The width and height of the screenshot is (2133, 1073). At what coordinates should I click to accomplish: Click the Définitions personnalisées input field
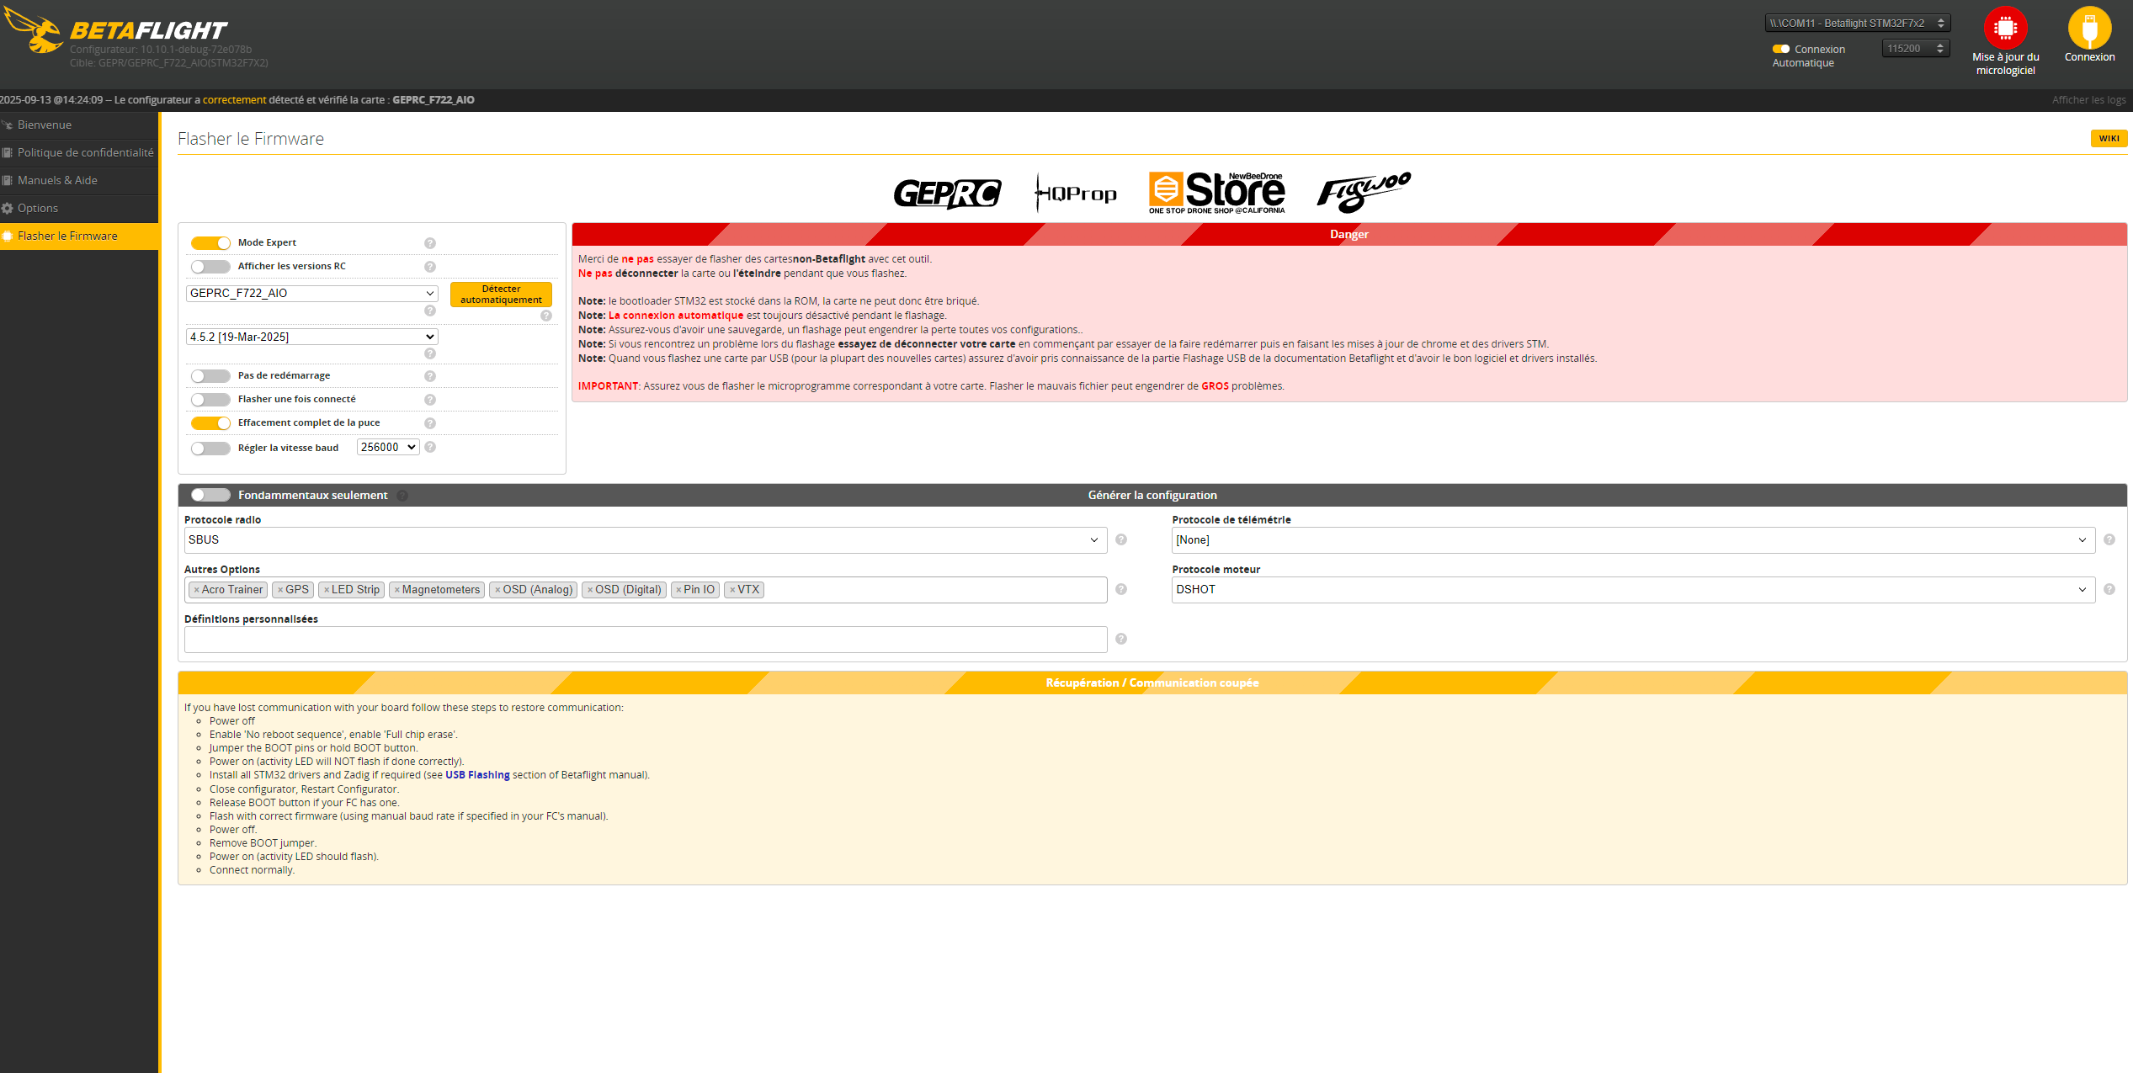645,640
